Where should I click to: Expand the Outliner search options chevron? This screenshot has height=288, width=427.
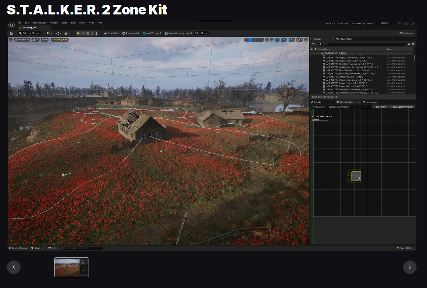click(404, 44)
